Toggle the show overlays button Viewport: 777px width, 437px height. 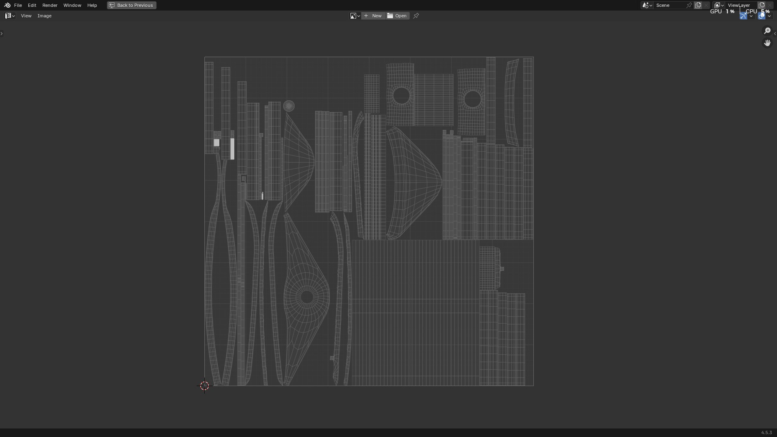point(762,16)
